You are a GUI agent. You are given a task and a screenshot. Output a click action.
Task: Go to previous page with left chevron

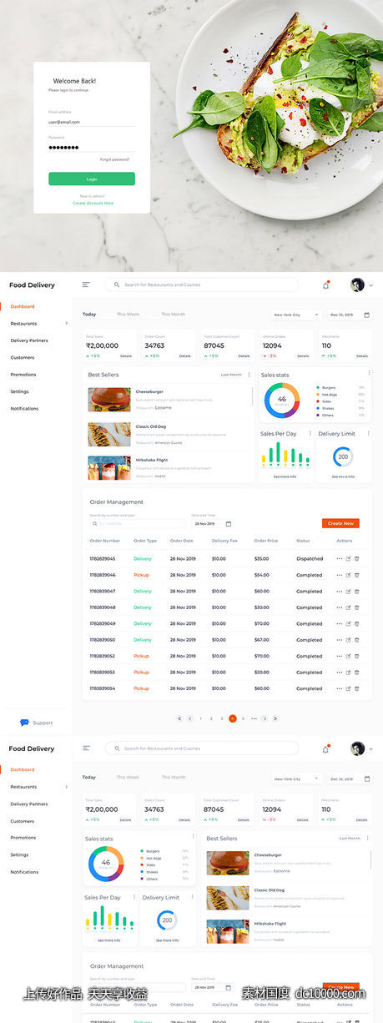coord(190,718)
